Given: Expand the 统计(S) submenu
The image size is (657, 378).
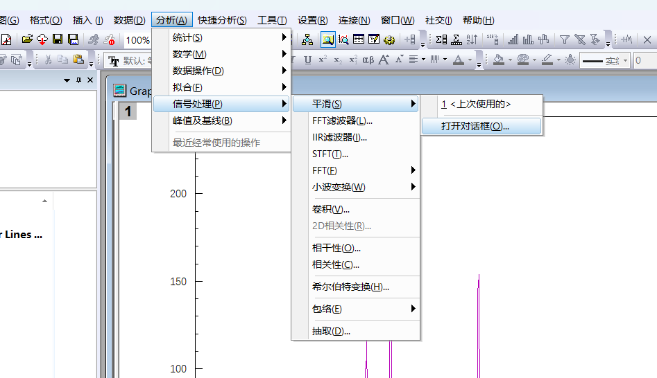Looking at the screenshot, I should [221, 37].
